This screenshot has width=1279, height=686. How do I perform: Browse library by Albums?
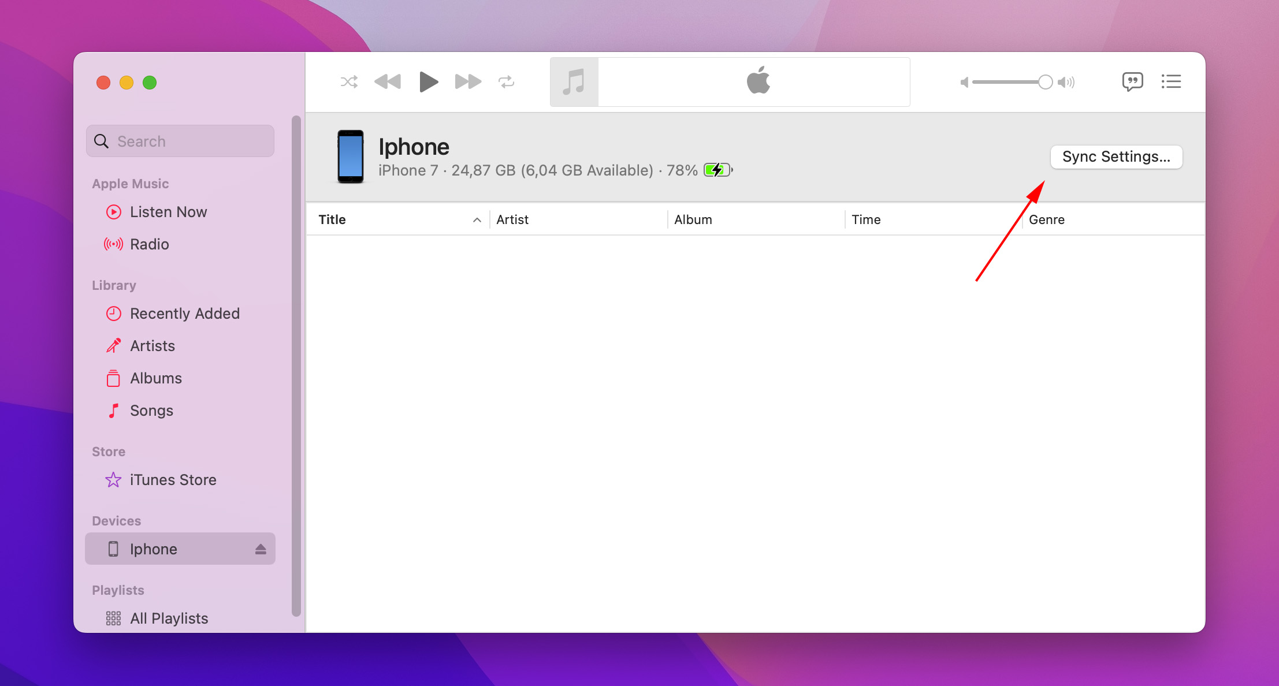coord(180,378)
